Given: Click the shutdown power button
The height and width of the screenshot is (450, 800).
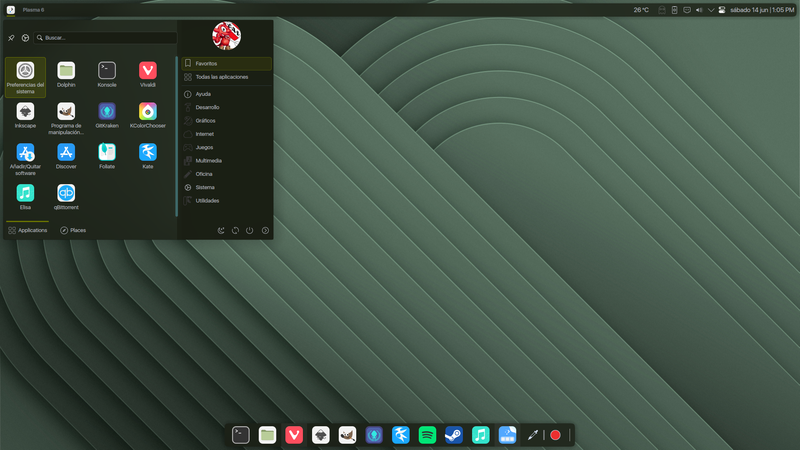Looking at the screenshot, I should 250,230.
